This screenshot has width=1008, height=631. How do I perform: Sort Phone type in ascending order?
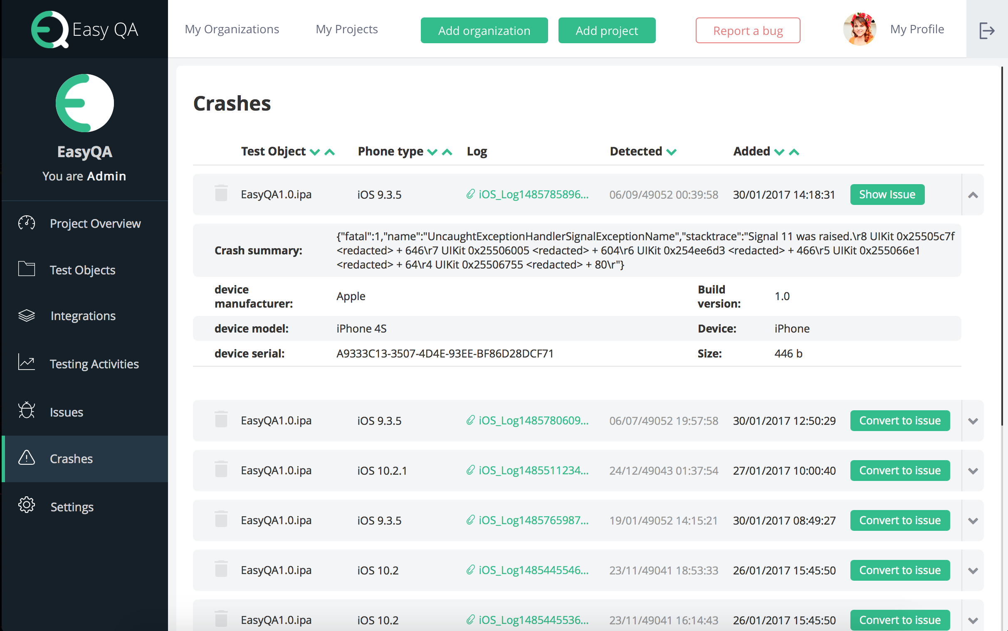(x=446, y=151)
